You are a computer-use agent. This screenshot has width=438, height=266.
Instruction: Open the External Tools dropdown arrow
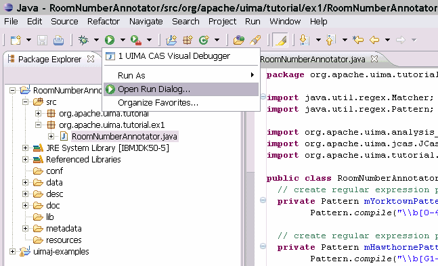click(149, 40)
